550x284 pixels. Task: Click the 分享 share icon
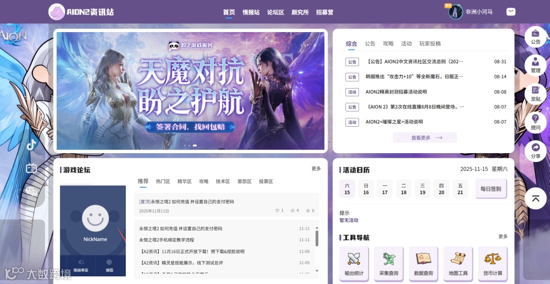[535, 151]
